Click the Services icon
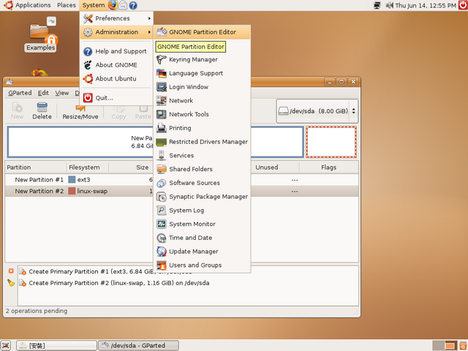The width and height of the screenshot is (468, 351). coord(162,156)
